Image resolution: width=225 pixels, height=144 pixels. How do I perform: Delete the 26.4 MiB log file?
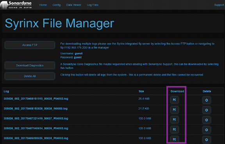click(x=207, y=100)
